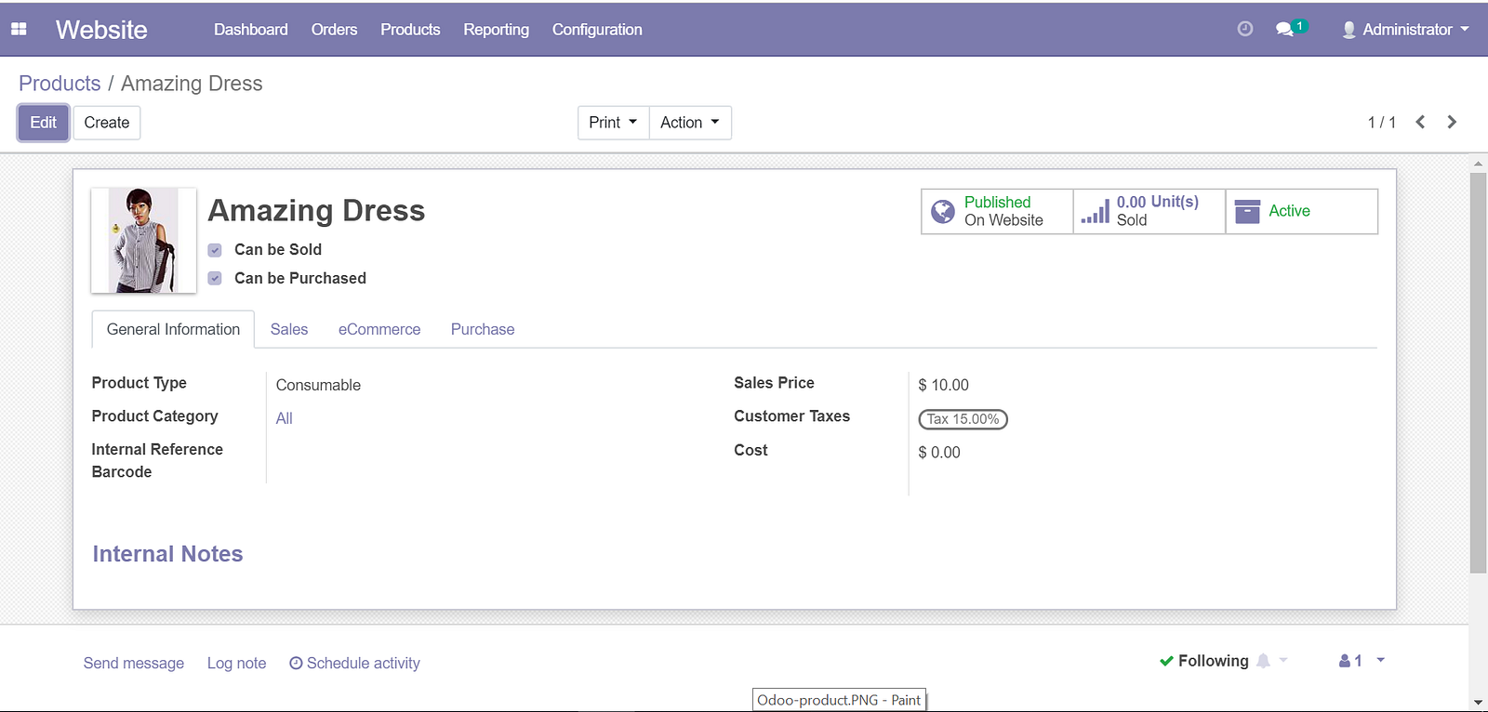The image size is (1488, 712).
Task: Open the apps grid menu icon
Action: pyautogui.click(x=19, y=30)
